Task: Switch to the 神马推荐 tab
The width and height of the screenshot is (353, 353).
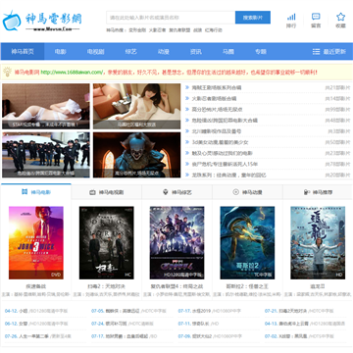Action: coord(318,192)
